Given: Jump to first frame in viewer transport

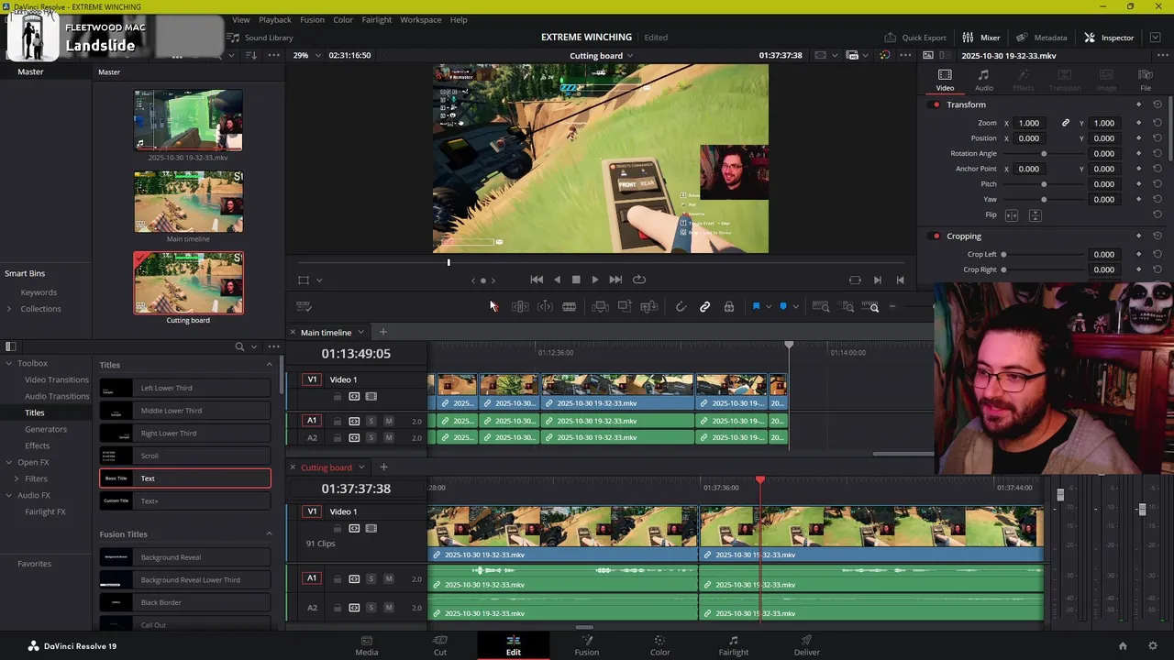Looking at the screenshot, I should 537,280.
